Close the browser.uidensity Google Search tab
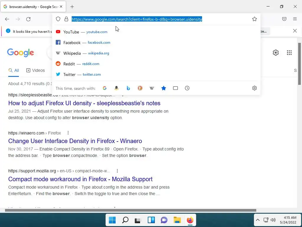This screenshot has width=302, height=227. pyautogui.click(x=61, y=7)
